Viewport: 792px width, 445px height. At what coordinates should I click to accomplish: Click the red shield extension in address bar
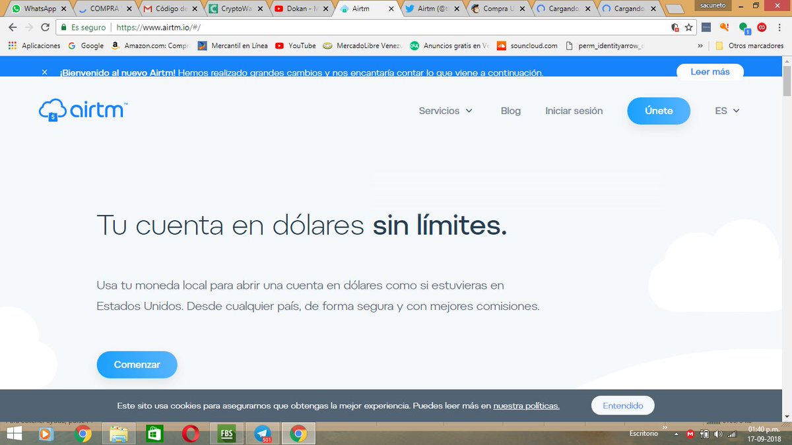(x=675, y=28)
